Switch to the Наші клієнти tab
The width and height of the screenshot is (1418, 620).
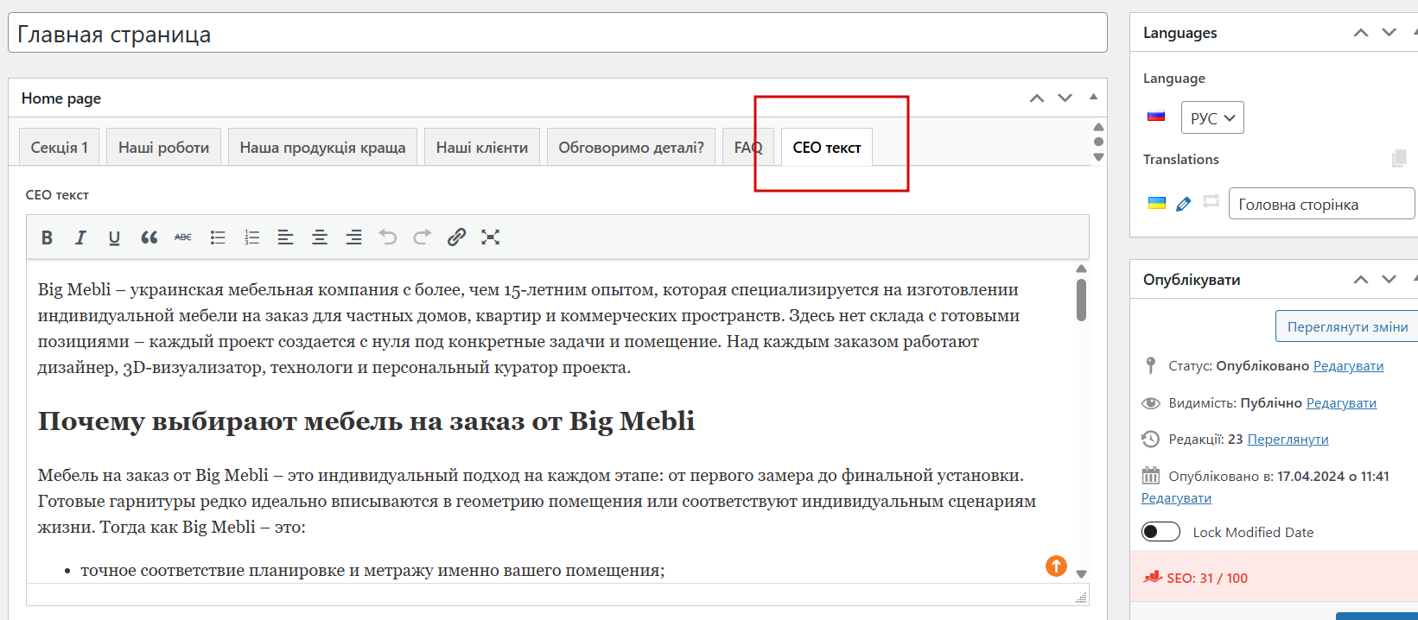click(x=482, y=147)
